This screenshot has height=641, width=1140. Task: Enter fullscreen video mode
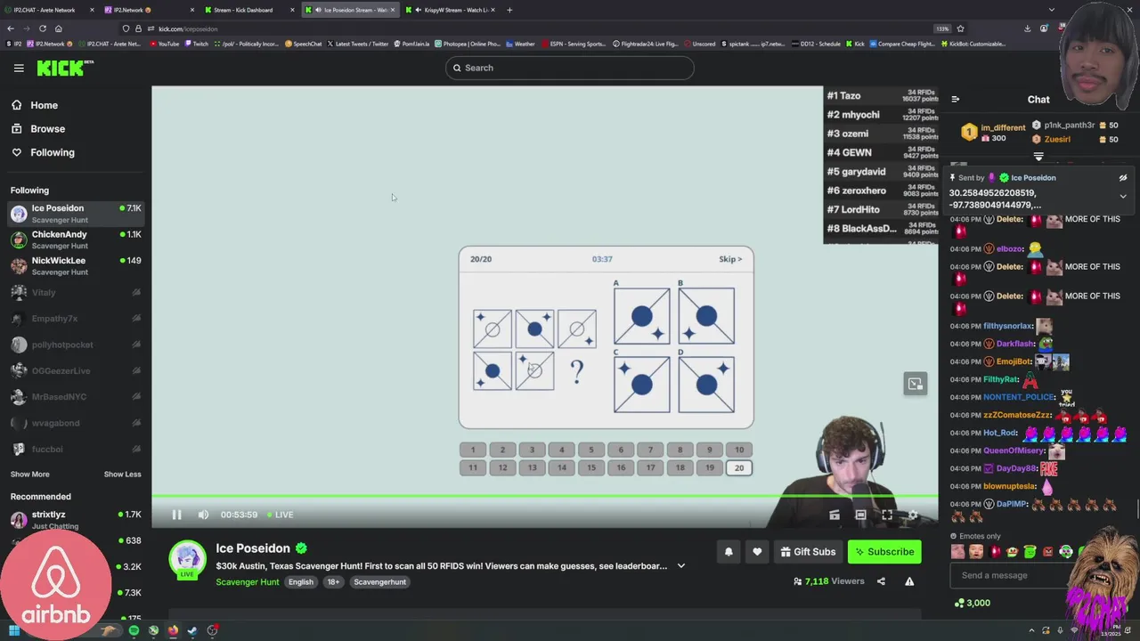click(x=887, y=515)
